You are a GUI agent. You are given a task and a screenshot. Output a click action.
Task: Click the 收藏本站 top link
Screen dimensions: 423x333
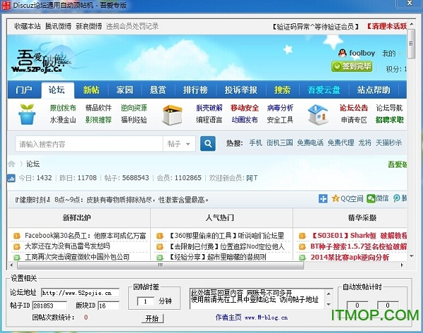pos(27,26)
